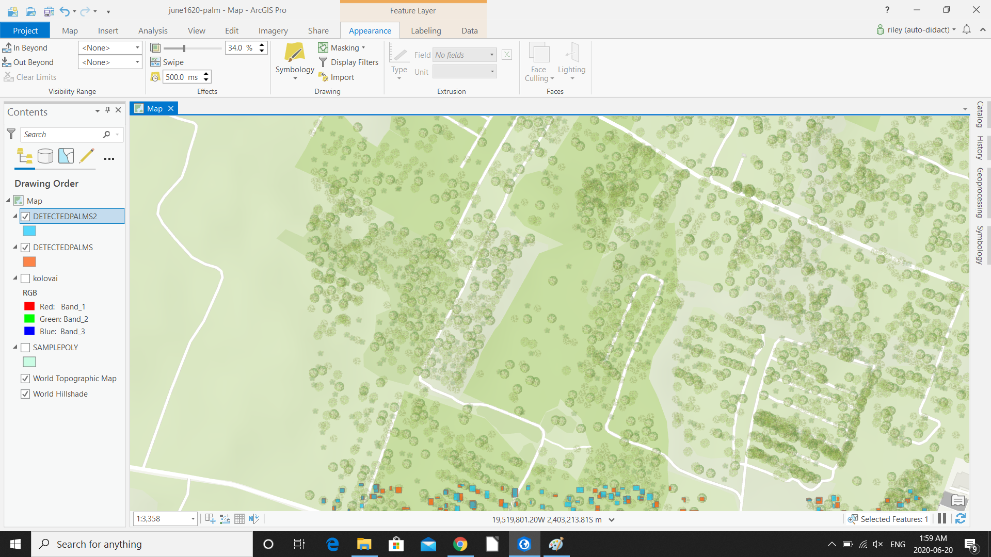Open the Catalog side pane tab
The image size is (991, 557).
(x=980, y=114)
